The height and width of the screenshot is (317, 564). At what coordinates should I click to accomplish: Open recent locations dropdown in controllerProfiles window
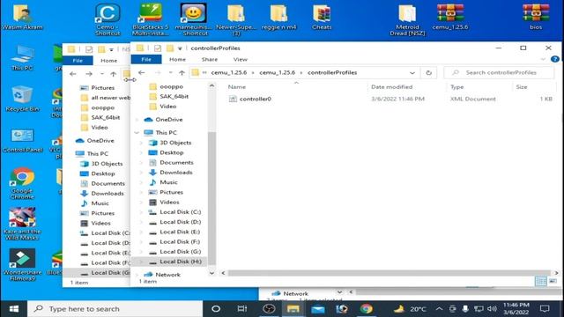pyautogui.click(x=170, y=72)
